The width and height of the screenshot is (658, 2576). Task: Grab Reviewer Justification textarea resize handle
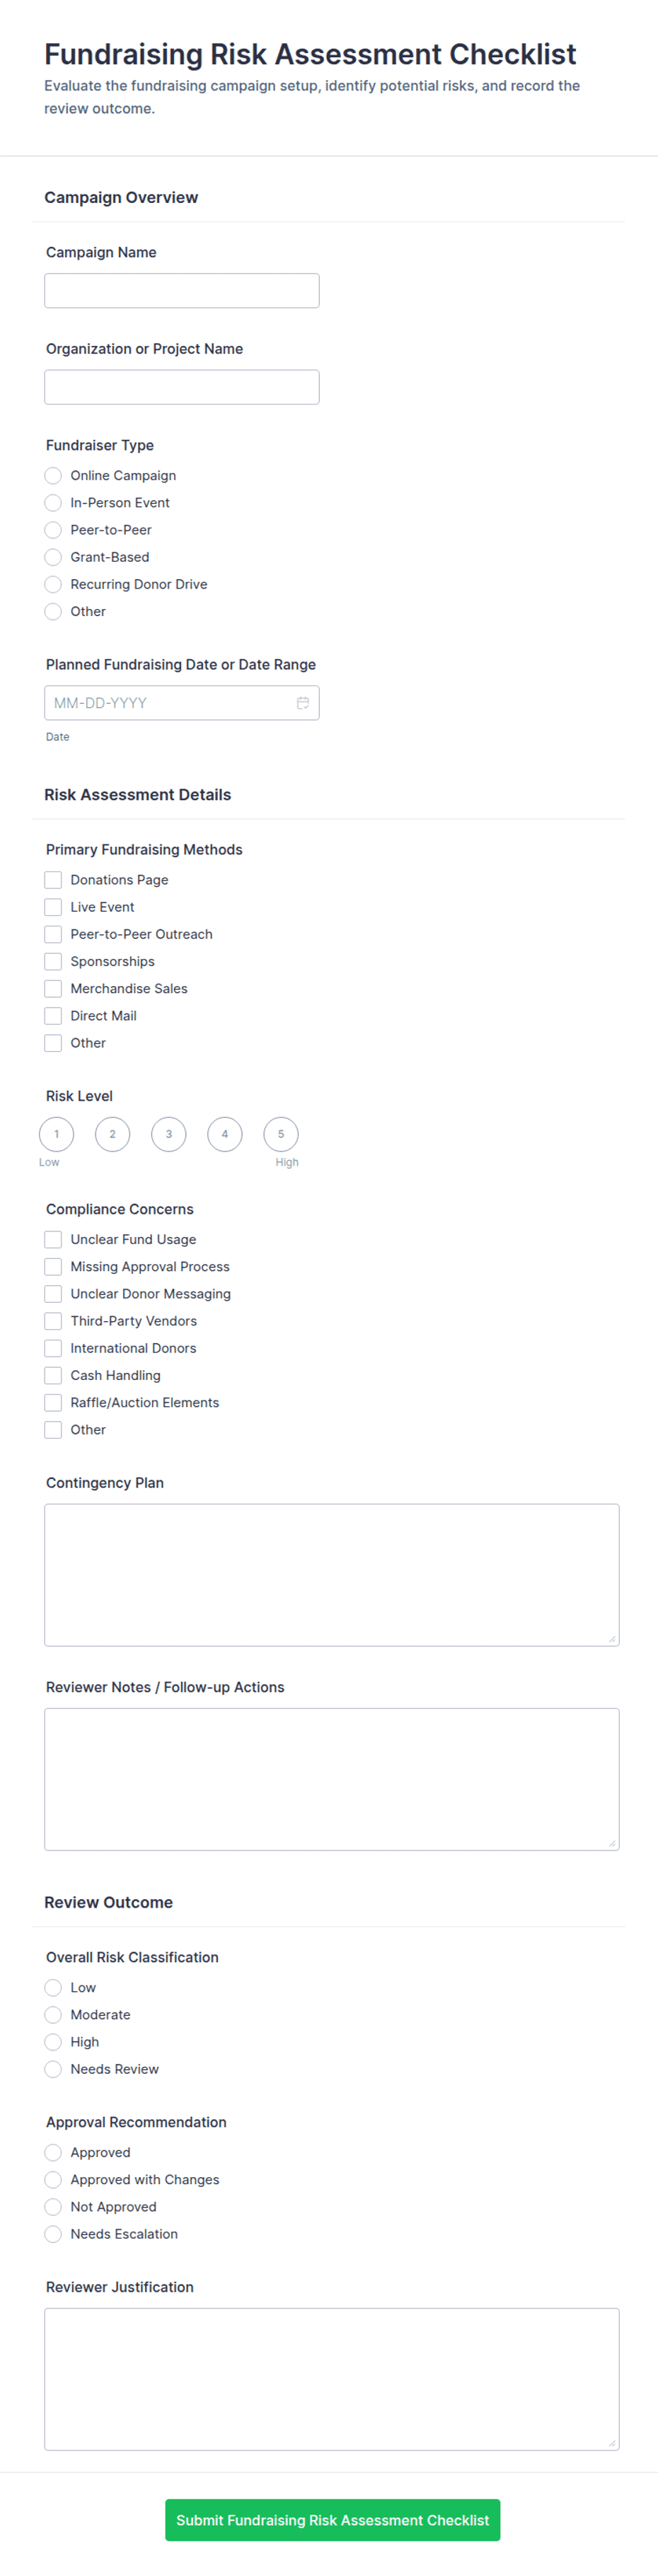[612, 2443]
